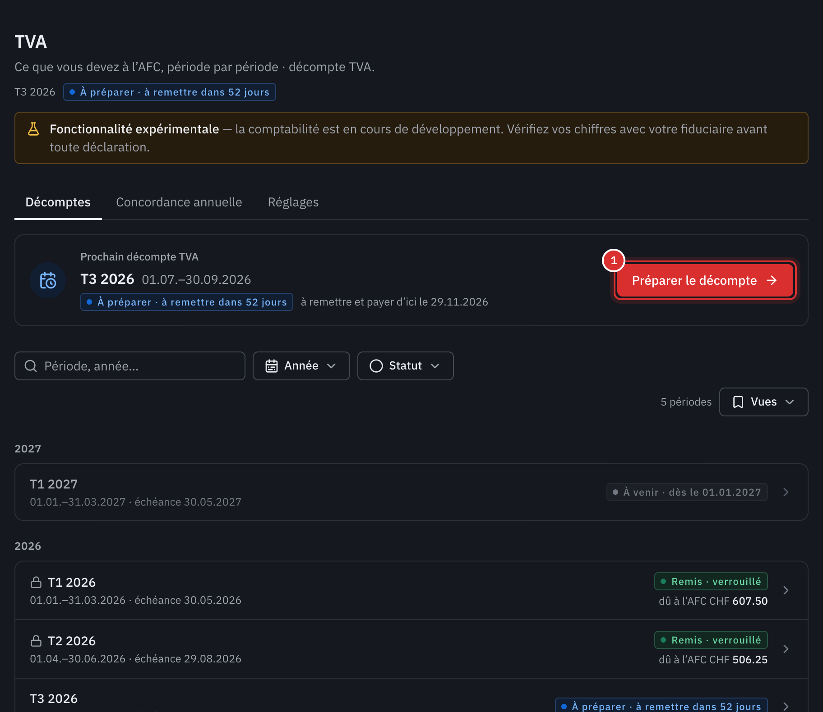Open T1 2026 row chevron
Viewport: 823px width, 712px height.
tap(786, 590)
